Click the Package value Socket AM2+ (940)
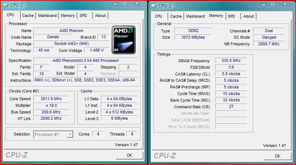Viewport: 296px width, 165px height. click(x=71, y=44)
